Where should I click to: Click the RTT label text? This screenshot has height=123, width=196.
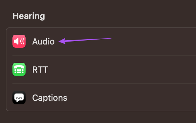(x=40, y=69)
